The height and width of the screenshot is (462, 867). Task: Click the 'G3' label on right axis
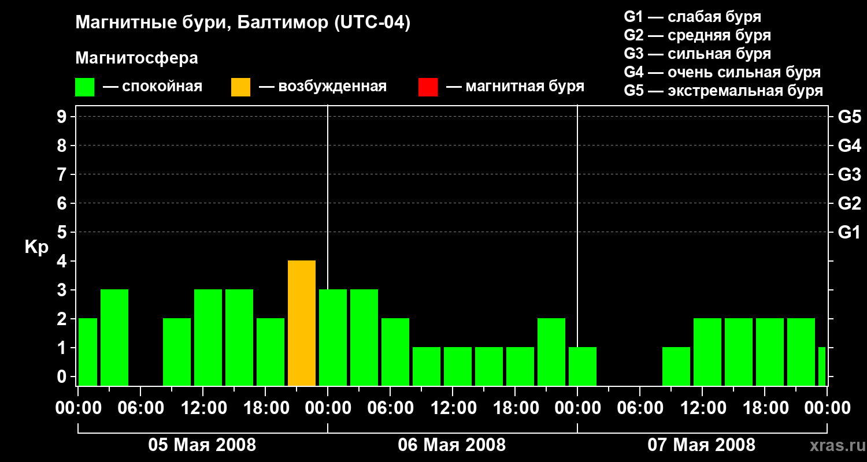(849, 174)
